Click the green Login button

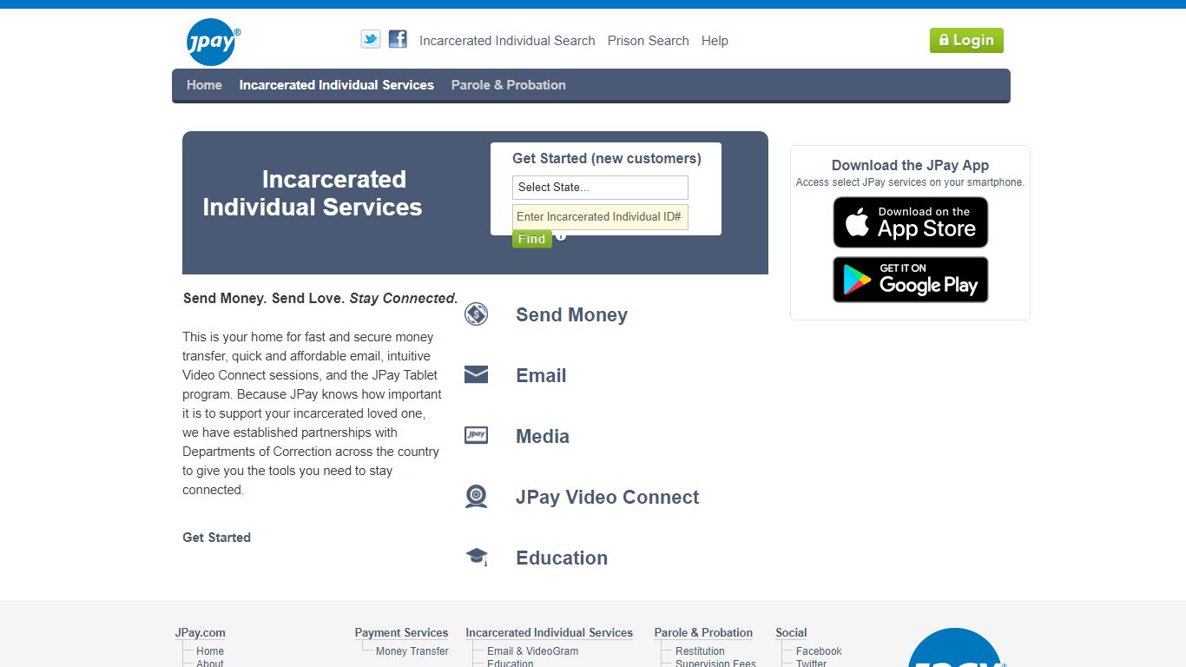pos(966,40)
